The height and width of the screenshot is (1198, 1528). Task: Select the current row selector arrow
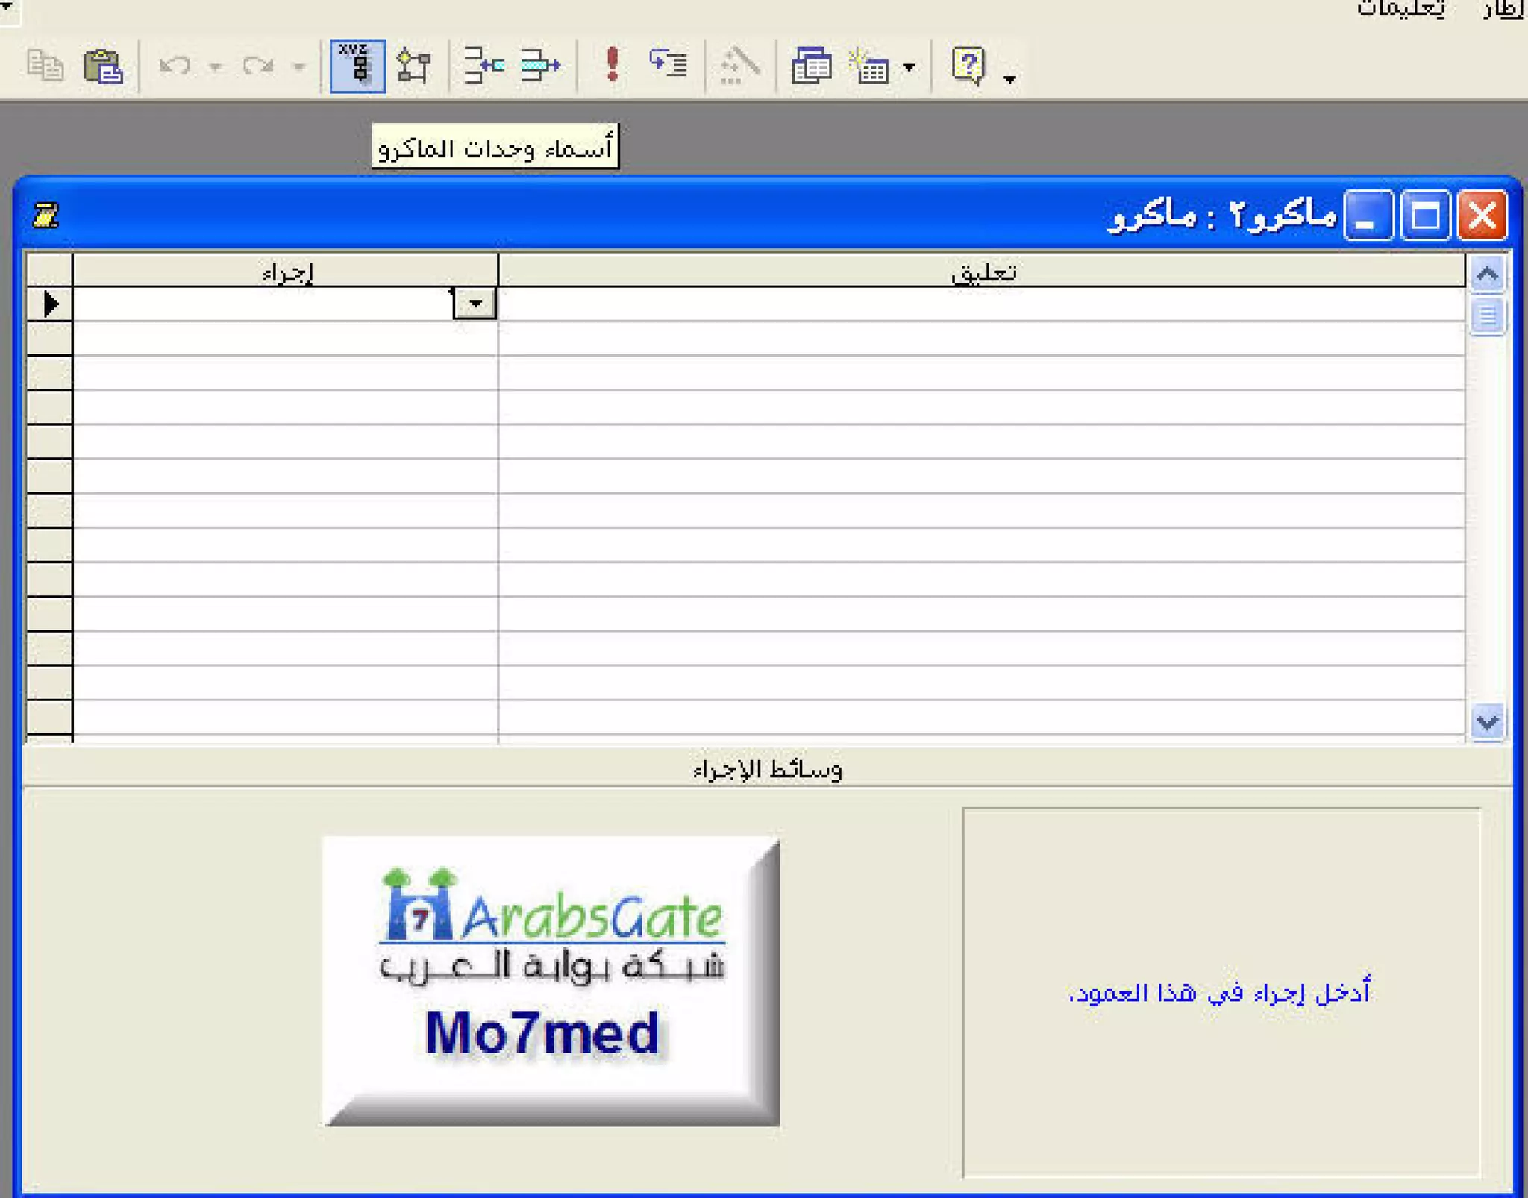(x=49, y=304)
